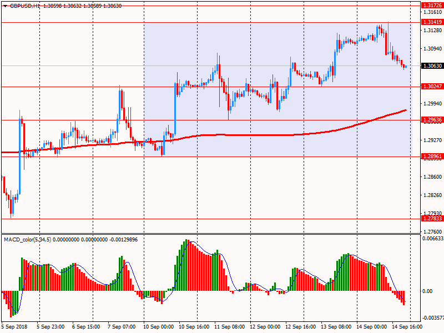444x333 pixels.
Task: Click the 1.29940 price scale value
Action: 433,104
